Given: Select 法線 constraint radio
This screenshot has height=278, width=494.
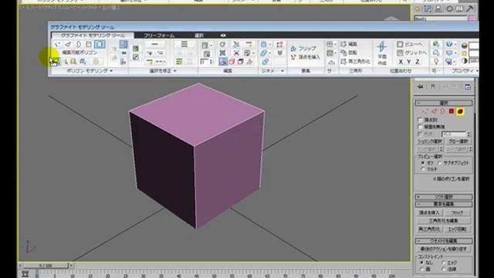Looking at the screenshot, I should [x=443, y=270].
